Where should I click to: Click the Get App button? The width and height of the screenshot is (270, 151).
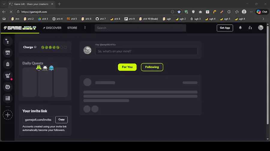pyautogui.click(x=225, y=28)
